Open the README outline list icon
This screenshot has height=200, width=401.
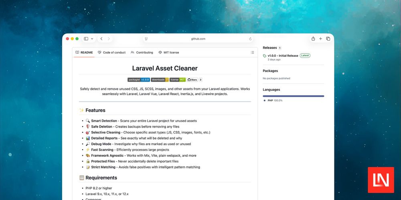coord(252,52)
